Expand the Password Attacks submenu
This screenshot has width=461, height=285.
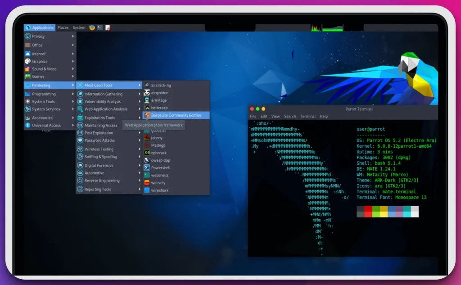tap(97, 141)
